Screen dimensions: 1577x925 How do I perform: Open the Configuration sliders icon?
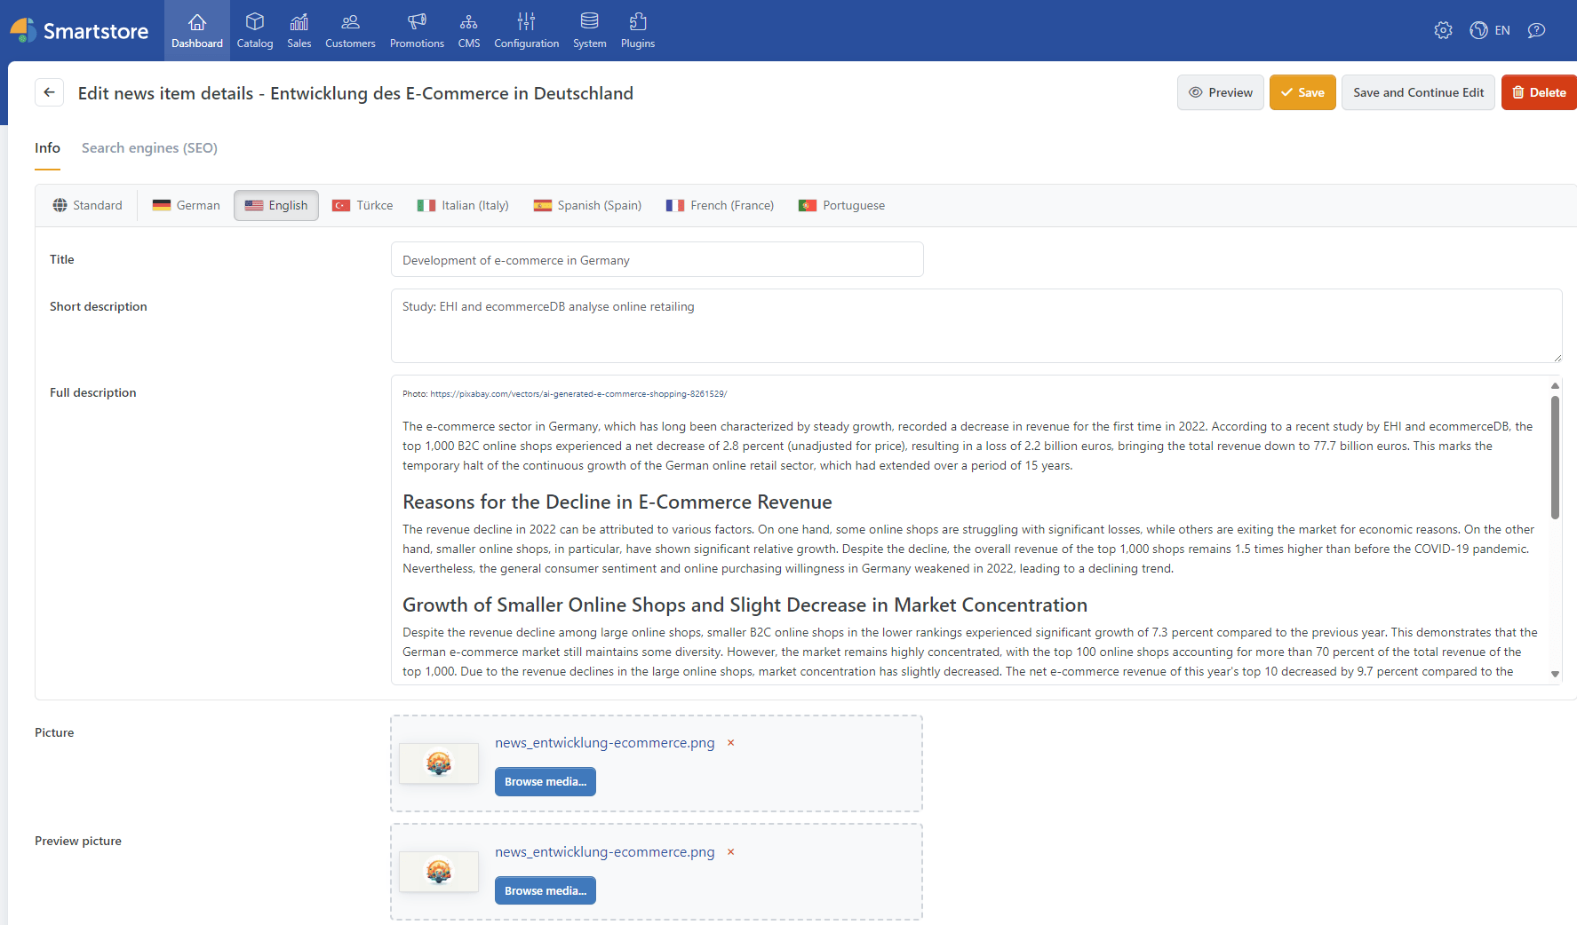[x=526, y=22]
